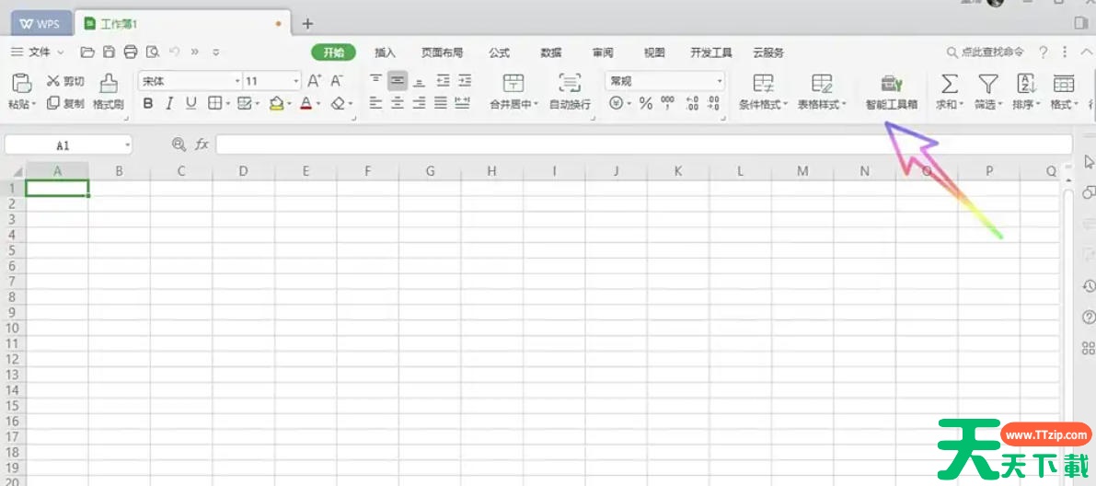Click the Filter 筛选 funnel icon
Viewport: 1096px width, 486px height.
click(987, 84)
